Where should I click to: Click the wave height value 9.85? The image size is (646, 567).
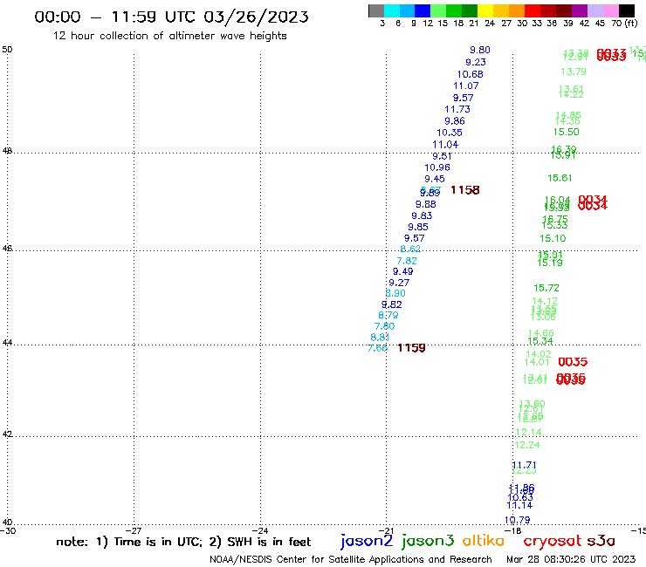click(x=418, y=227)
